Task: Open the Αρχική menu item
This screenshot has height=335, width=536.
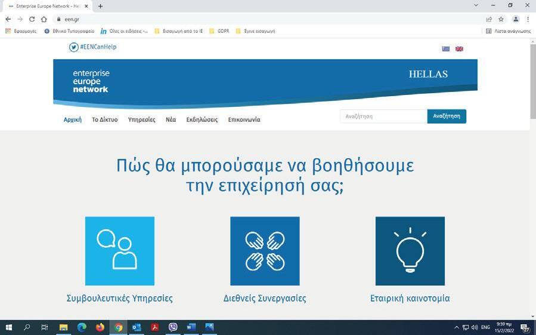Action: [x=73, y=119]
